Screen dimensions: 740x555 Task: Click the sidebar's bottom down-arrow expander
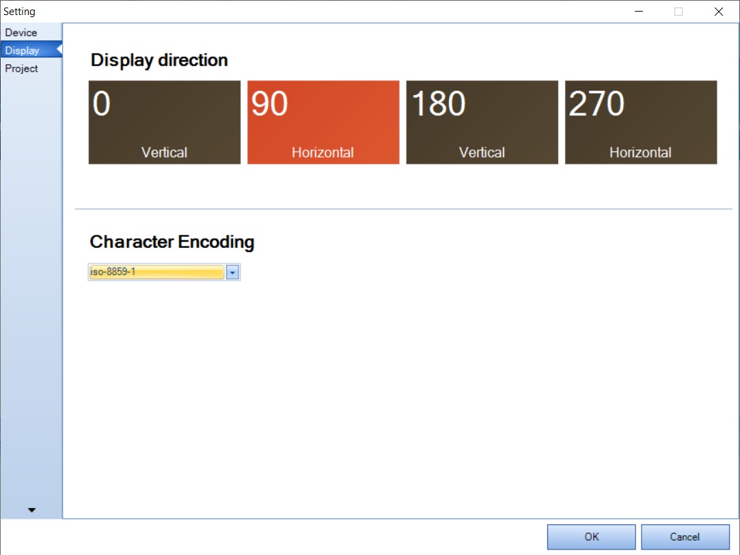[31, 510]
